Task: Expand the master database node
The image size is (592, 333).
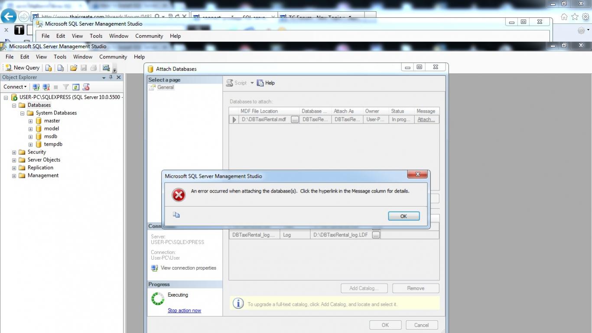Action: pyautogui.click(x=30, y=121)
